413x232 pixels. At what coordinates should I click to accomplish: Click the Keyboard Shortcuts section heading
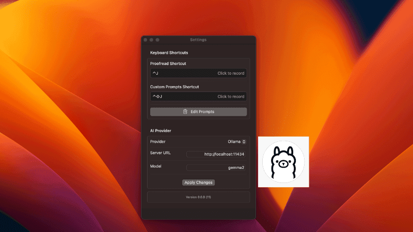[169, 53]
